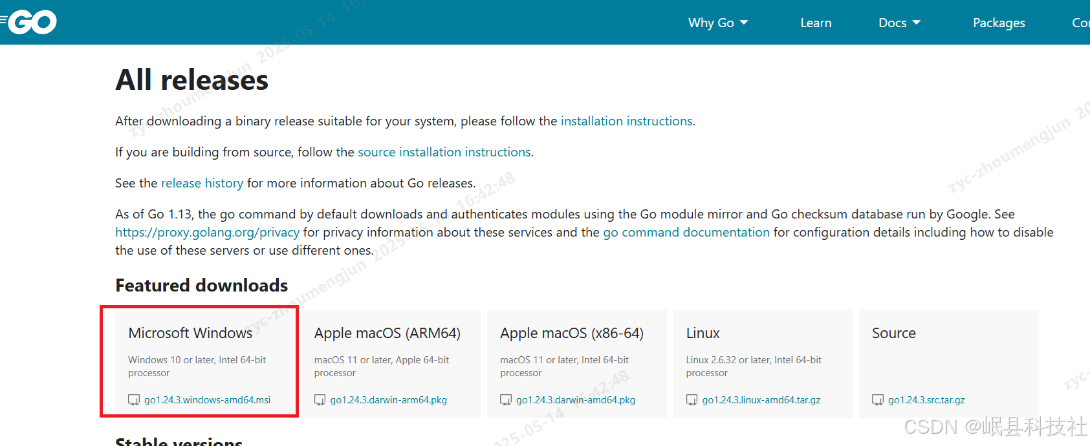Click download icon beside go1.24.3.src.tar.gz
The height and width of the screenshot is (446, 1090).
pos(878,400)
